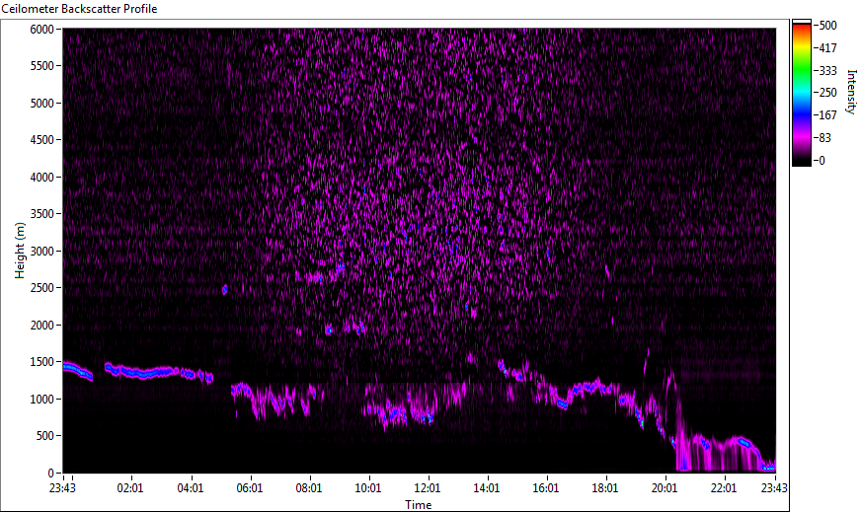861x512 pixels.
Task: Select the 417 intensity scale label
Action: click(x=827, y=47)
